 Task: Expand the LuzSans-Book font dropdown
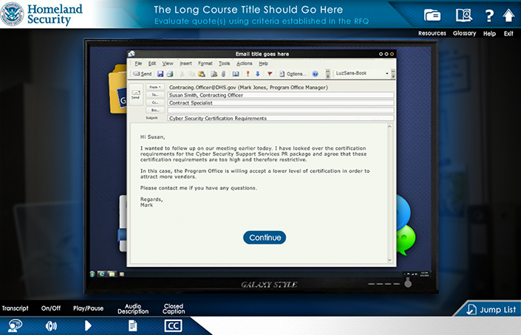(x=387, y=74)
